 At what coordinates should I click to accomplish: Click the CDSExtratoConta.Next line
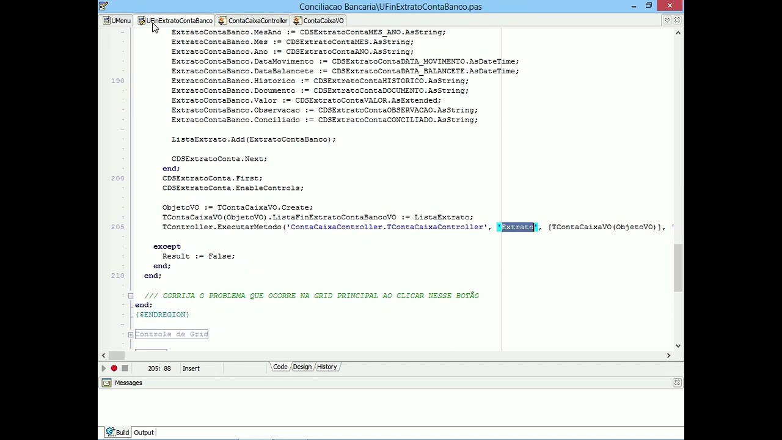[219, 159]
